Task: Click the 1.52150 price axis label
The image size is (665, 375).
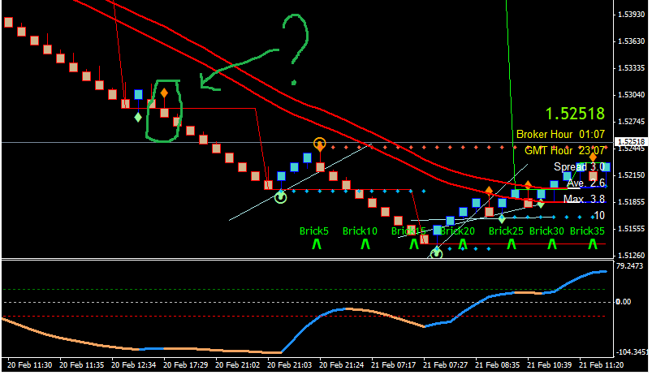Action: (631, 175)
